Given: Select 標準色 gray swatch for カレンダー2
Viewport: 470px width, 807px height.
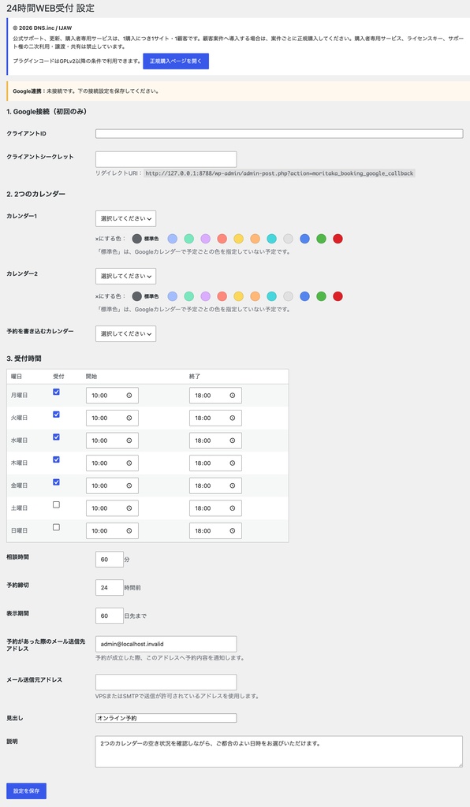Looking at the screenshot, I should pos(136,296).
